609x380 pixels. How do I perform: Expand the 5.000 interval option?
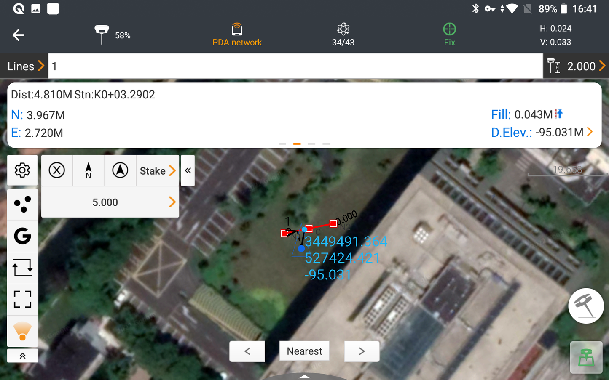110,202
